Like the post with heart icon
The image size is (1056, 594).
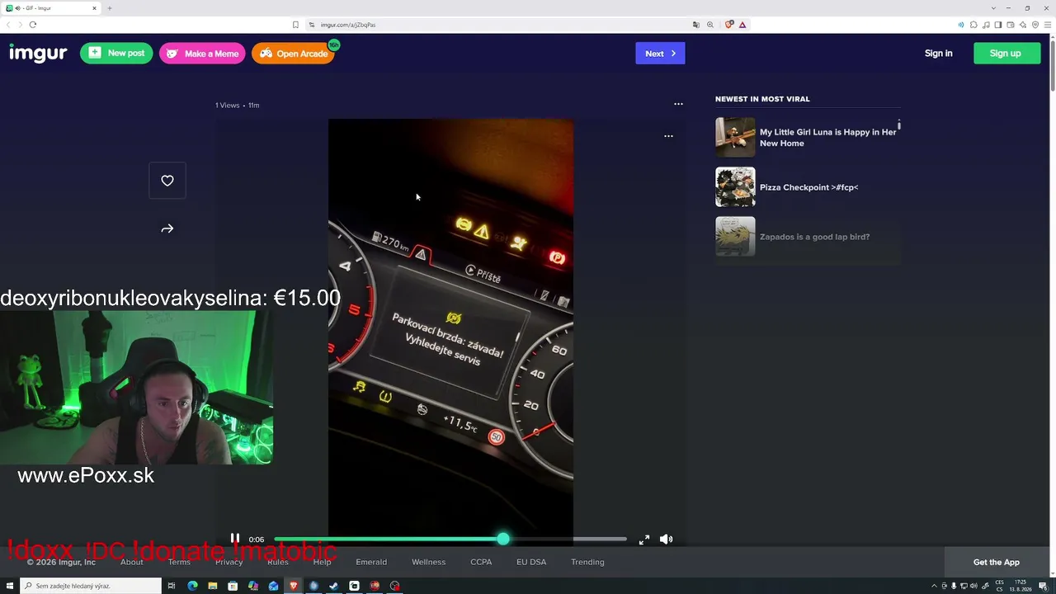pos(167,181)
